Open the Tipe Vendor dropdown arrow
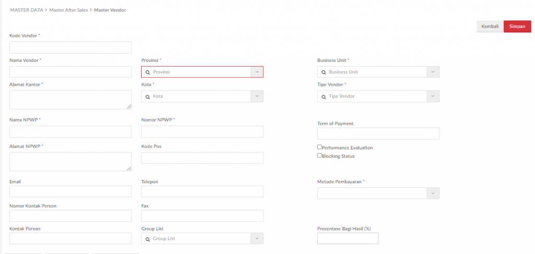This screenshot has height=254, width=535. tap(433, 96)
